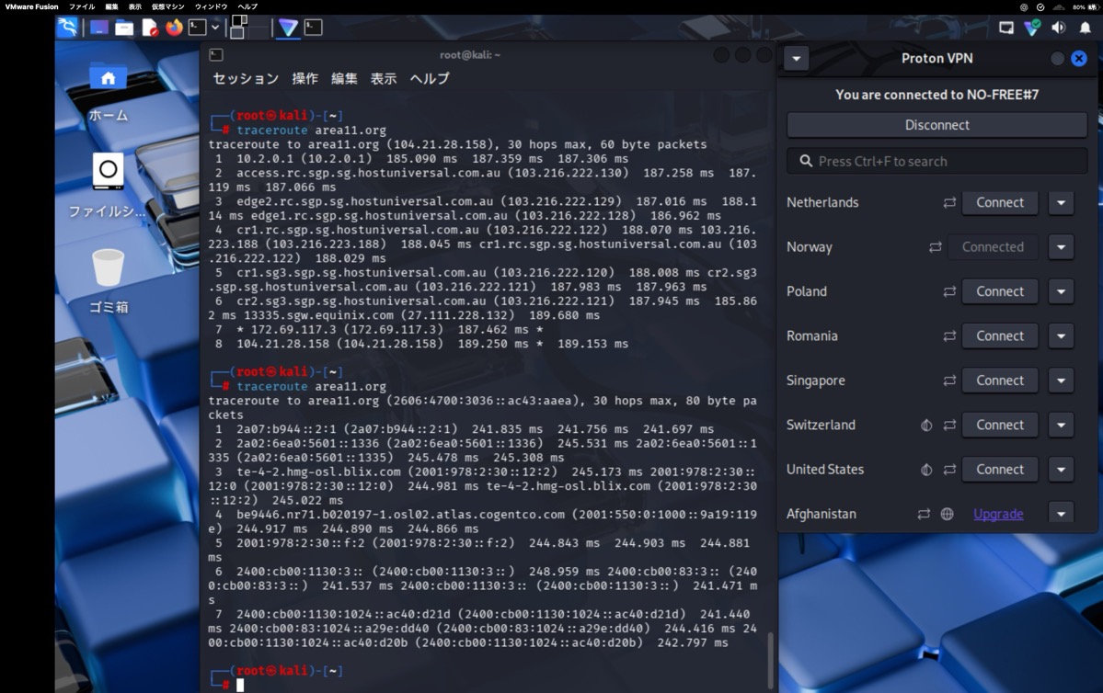Open the volume speaker tray icon

point(1059,28)
